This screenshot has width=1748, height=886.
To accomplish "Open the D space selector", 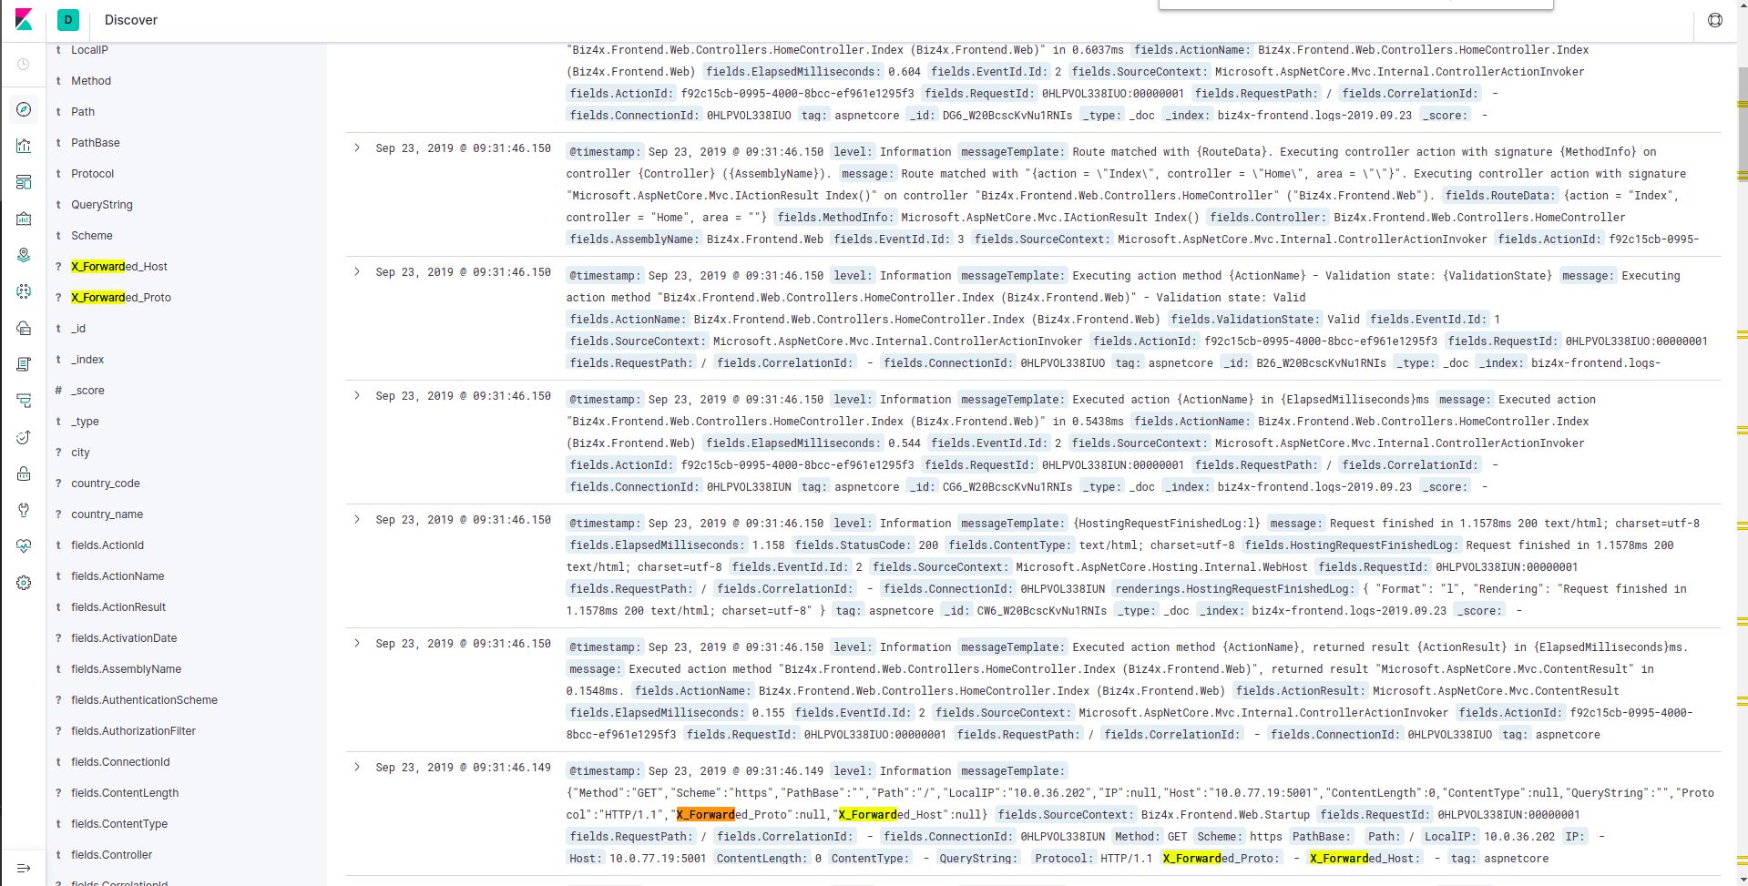I will coord(67,20).
